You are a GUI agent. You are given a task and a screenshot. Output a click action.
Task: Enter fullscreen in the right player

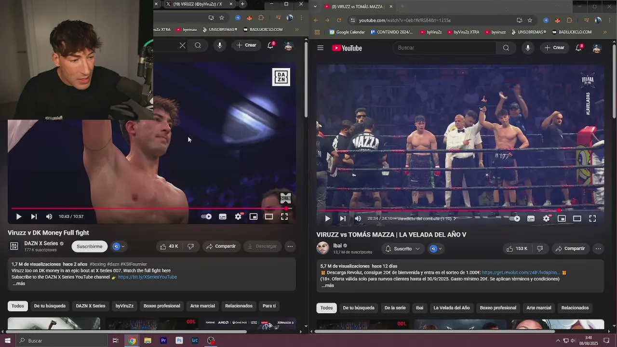tap(592, 219)
